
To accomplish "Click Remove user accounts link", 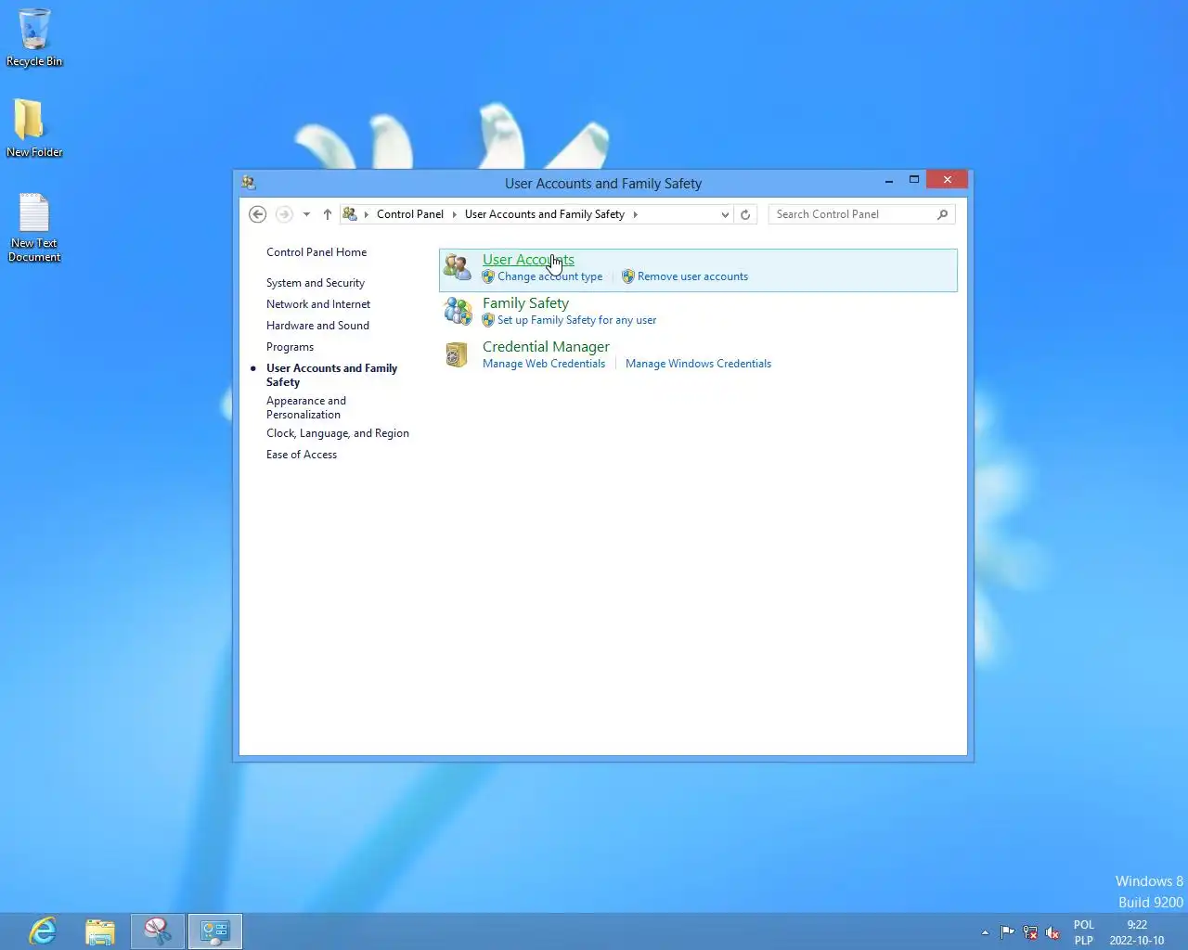I will coord(692,276).
